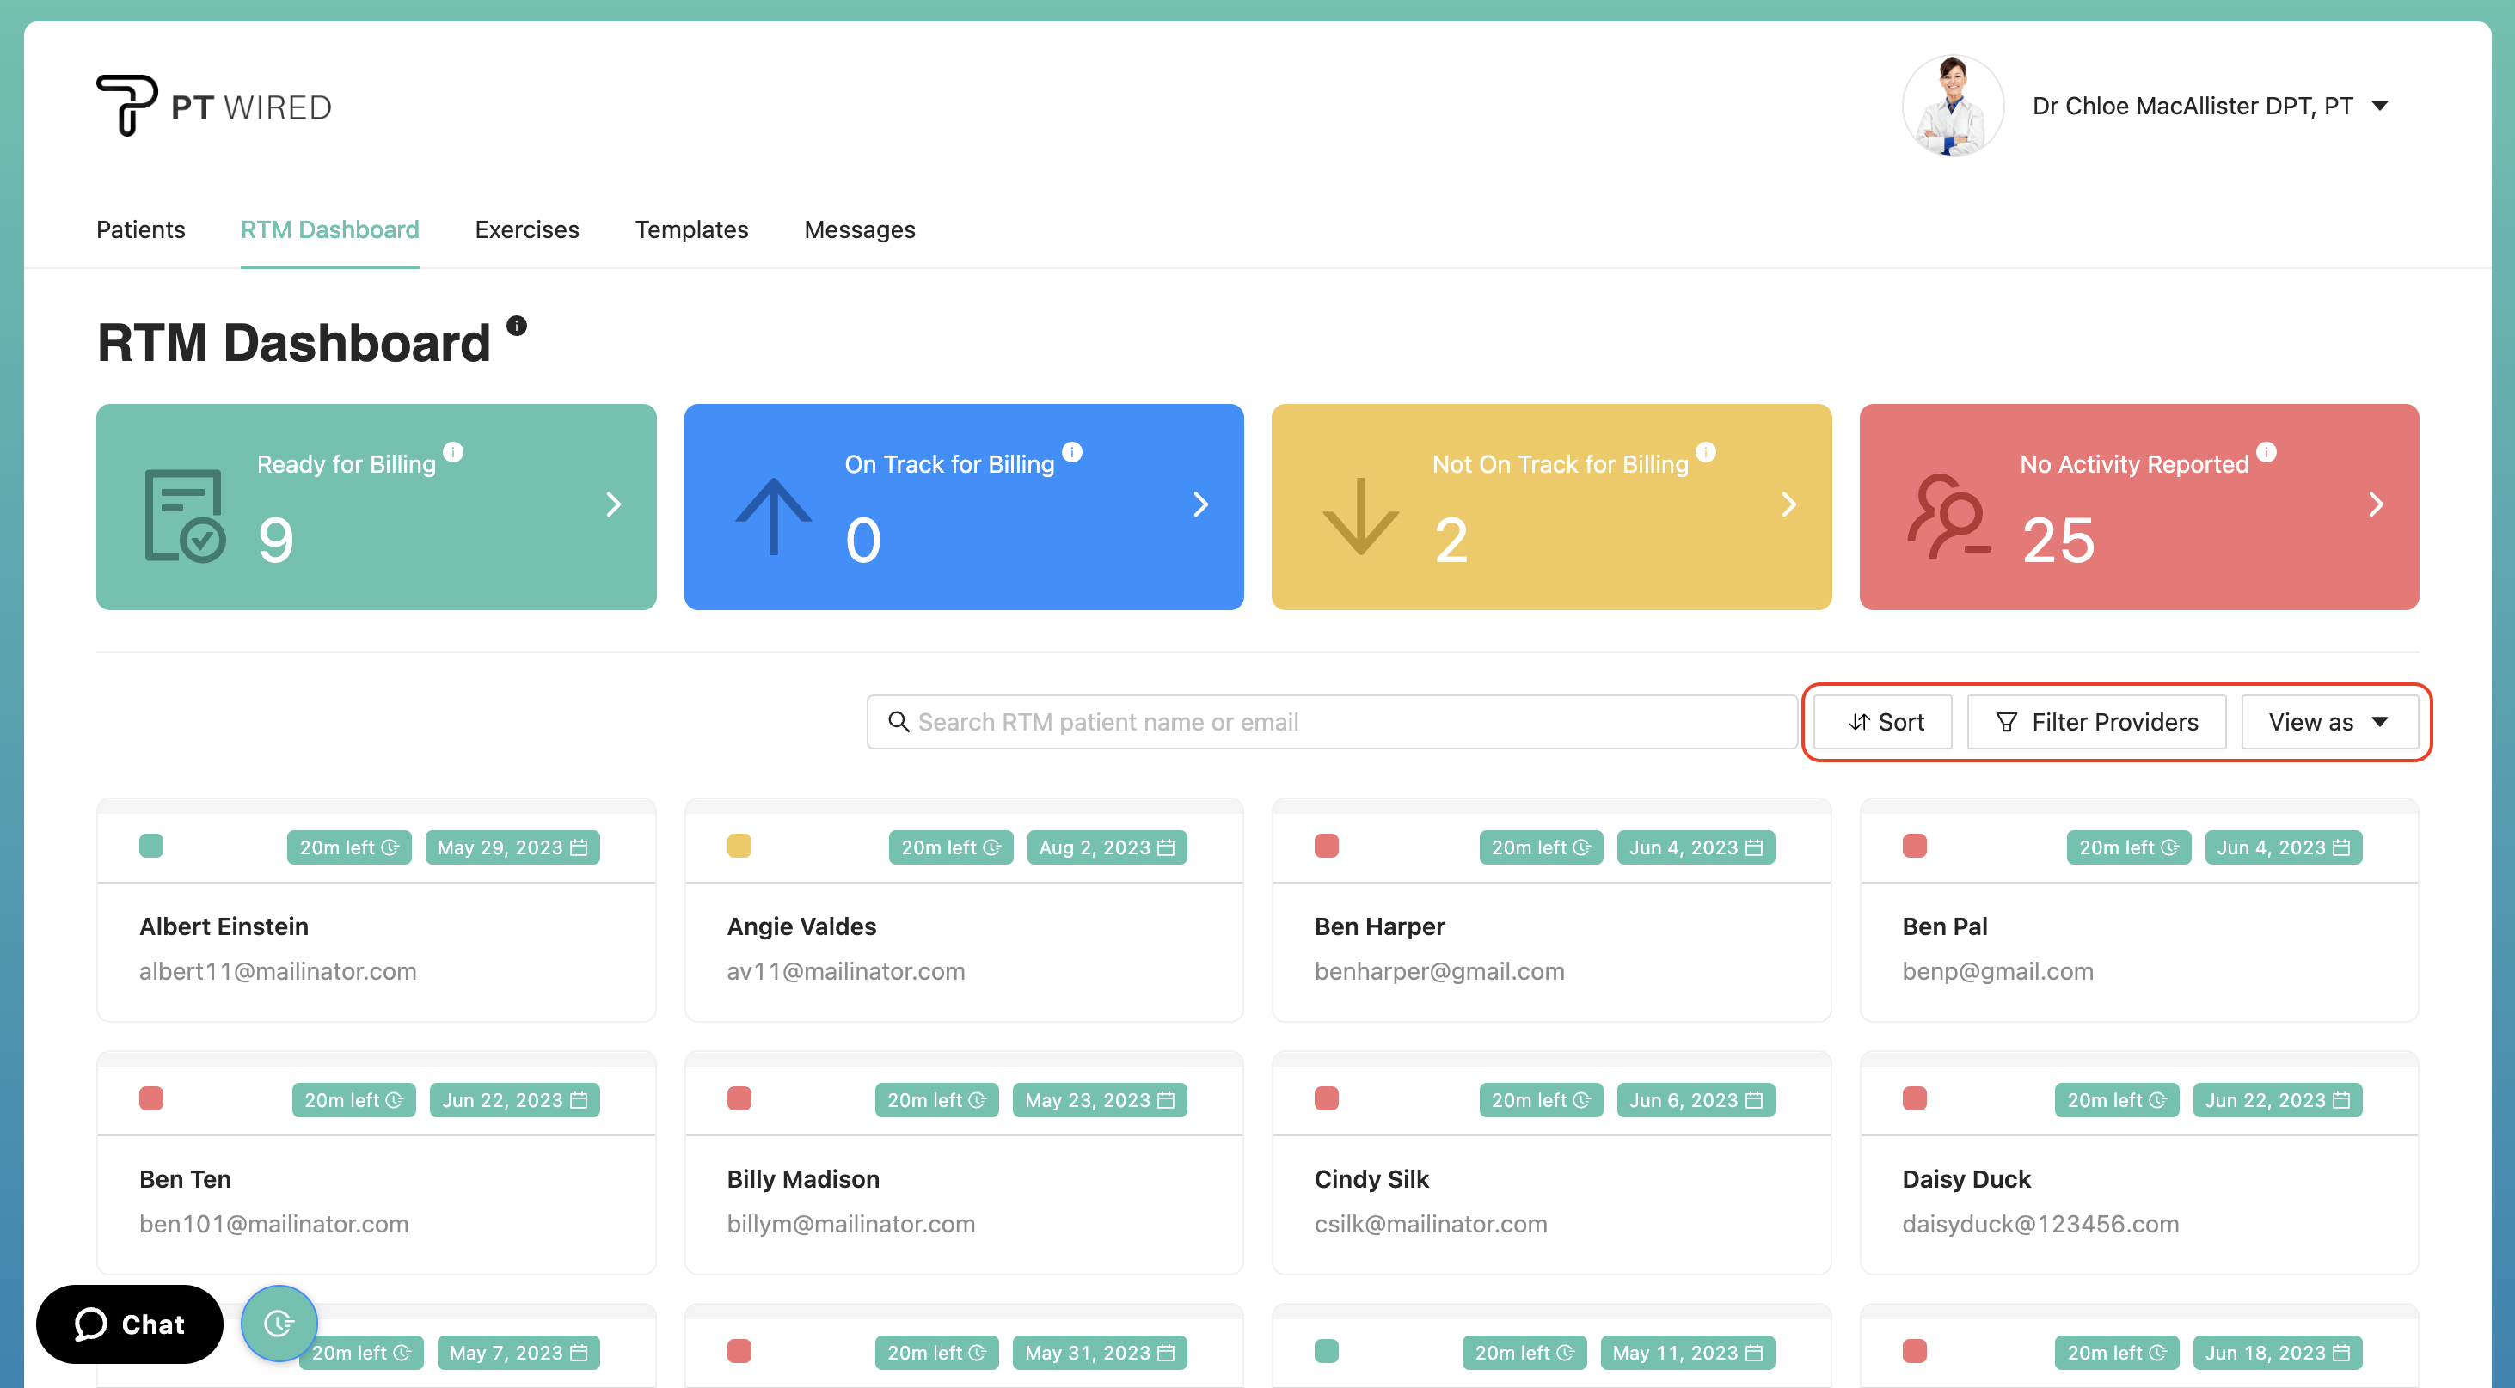Click the Ready for Billing card arrow
The image size is (2515, 1388).
613,505
